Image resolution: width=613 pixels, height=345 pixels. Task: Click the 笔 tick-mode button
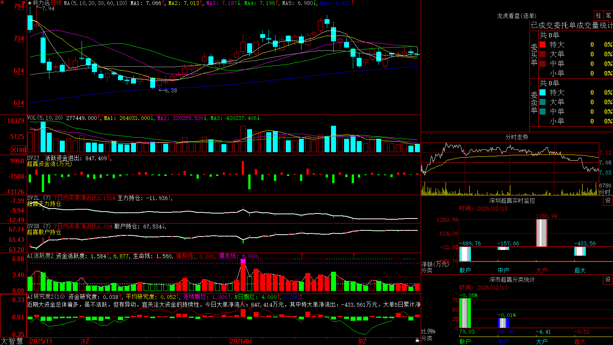point(608,16)
